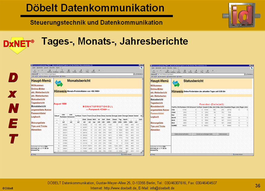Click Zurück back icon in Monatsbericht window

35,71
